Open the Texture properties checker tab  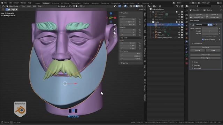[x=187, y=63]
